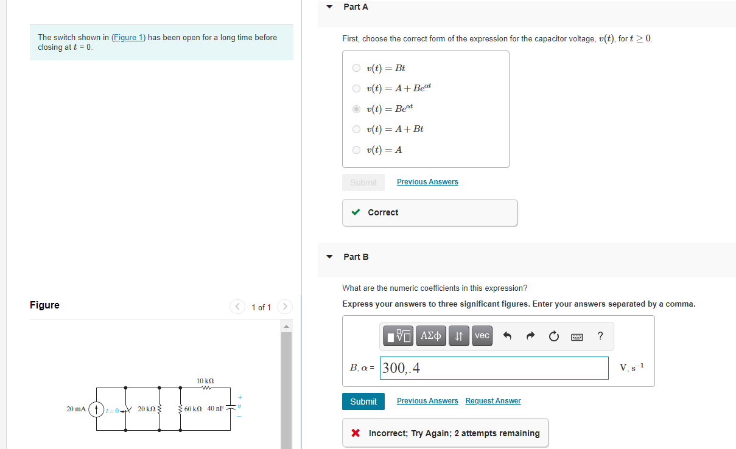Choose the v(t) = A answer option

(356, 150)
